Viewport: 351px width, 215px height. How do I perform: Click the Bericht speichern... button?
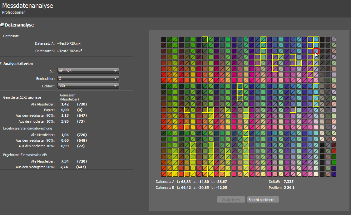pyautogui.click(x=263, y=199)
